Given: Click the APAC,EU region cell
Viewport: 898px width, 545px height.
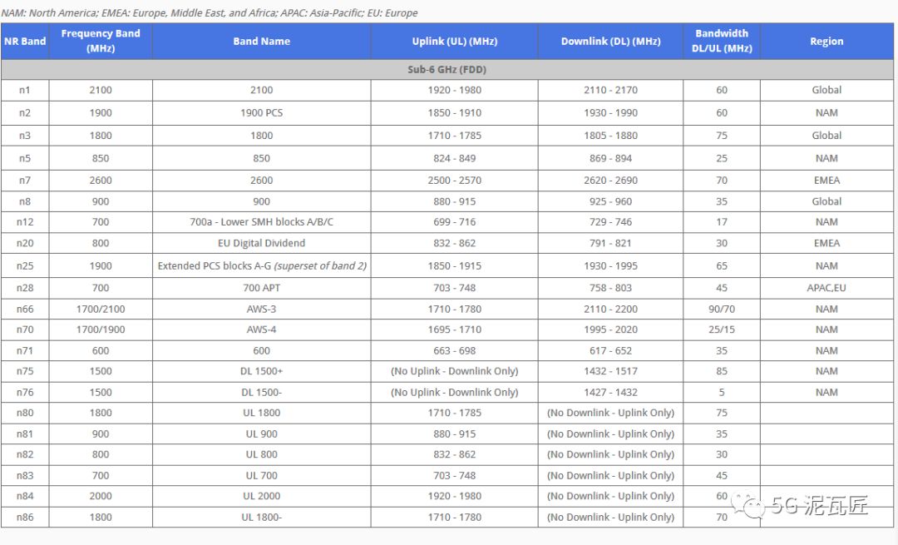Looking at the screenshot, I should pos(826,288).
